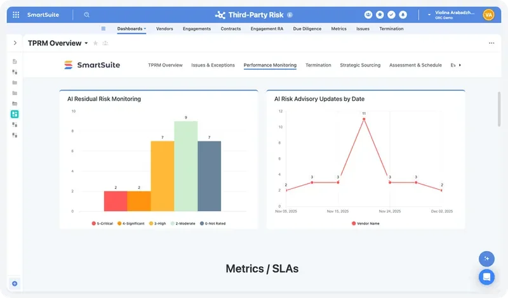Open the TPRM Overview title dropdown arrow
508x298 pixels.
(86, 43)
